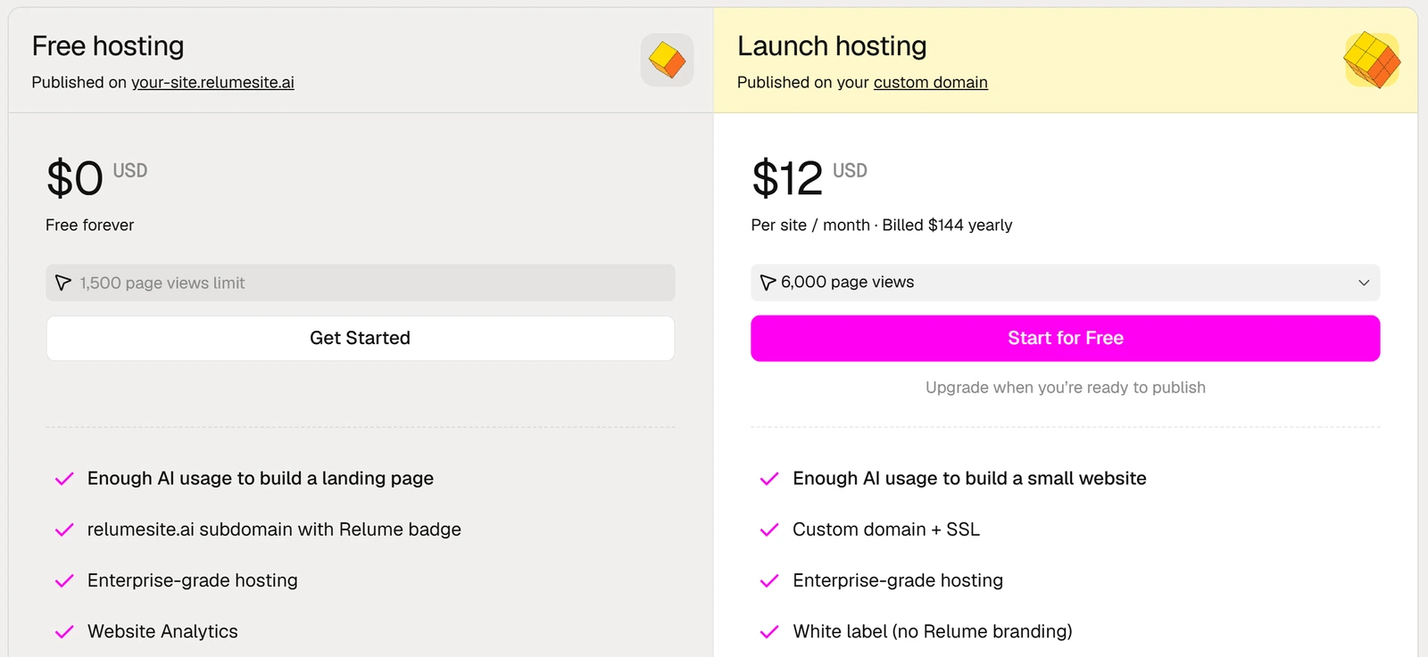The width and height of the screenshot is (1428, 657).
Task: Click Upgrade when you're ready to publish text
Action: coord(1066,387)
